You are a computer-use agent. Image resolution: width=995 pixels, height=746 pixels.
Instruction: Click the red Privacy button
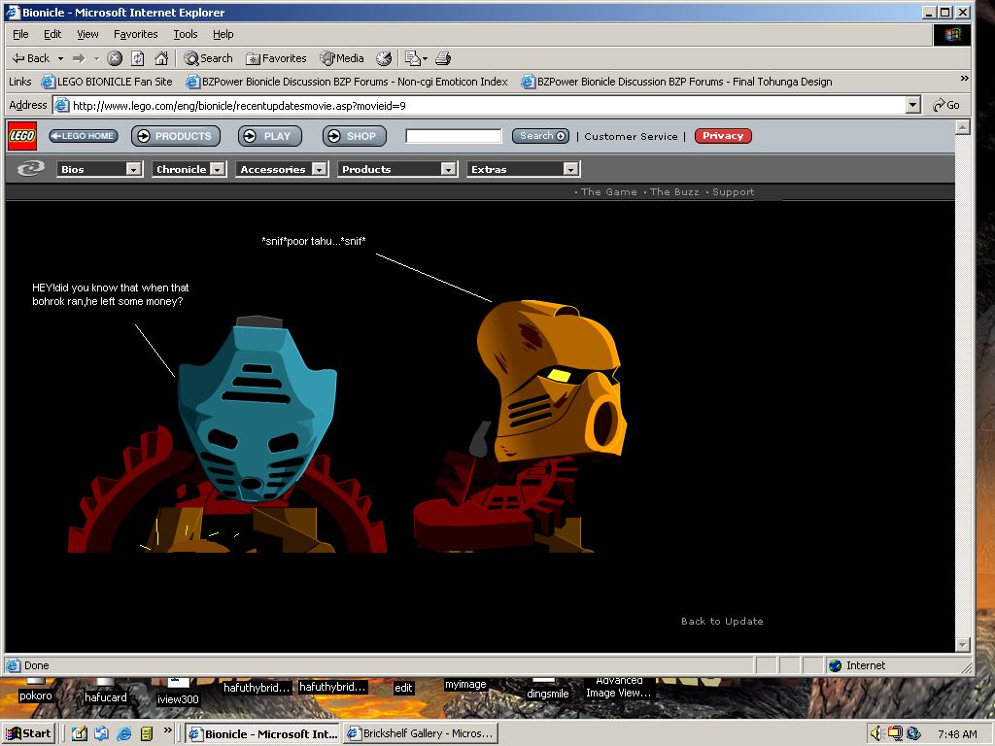[x=723, y=136]
